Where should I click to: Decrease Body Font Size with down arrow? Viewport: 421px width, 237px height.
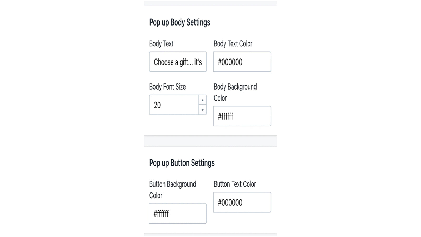202,110
